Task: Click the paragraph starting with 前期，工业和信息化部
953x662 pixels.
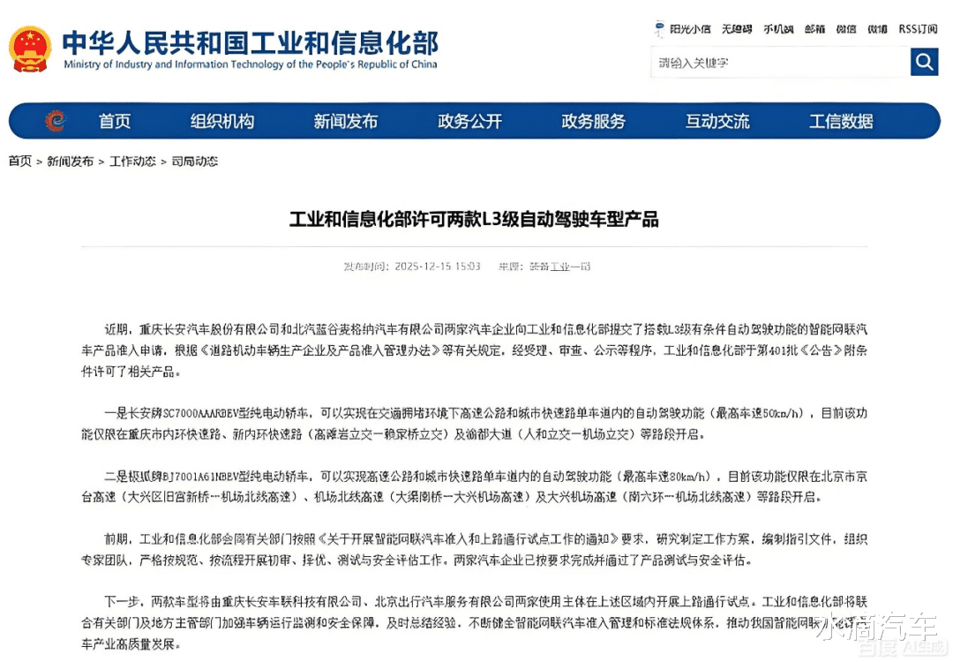Action: tap(474, 550)
